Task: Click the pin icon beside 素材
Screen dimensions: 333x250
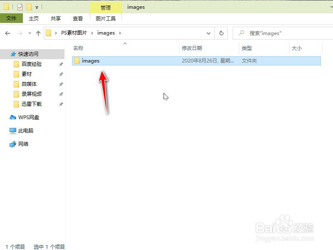Action: coord(61,74)
